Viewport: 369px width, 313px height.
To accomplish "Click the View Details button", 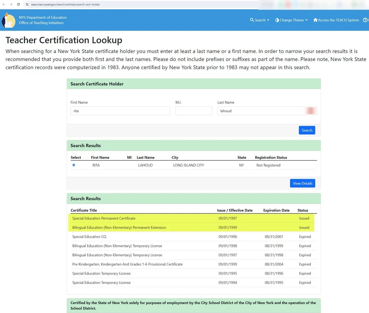I will [303, 183].
